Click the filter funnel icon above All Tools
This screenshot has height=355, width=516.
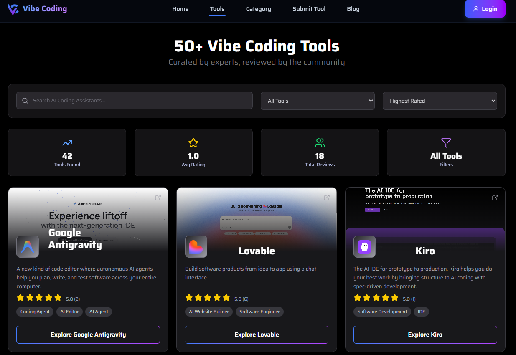click(446, 143)
